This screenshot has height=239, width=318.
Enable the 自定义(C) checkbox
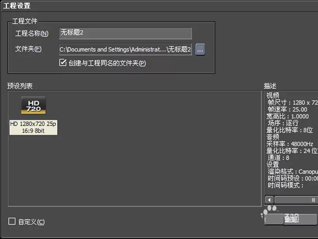12,221
